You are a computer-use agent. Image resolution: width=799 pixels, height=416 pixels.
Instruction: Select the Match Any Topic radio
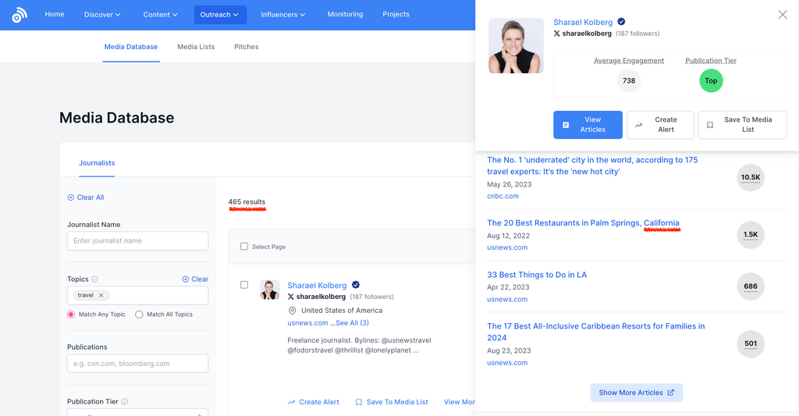point(71,315)
